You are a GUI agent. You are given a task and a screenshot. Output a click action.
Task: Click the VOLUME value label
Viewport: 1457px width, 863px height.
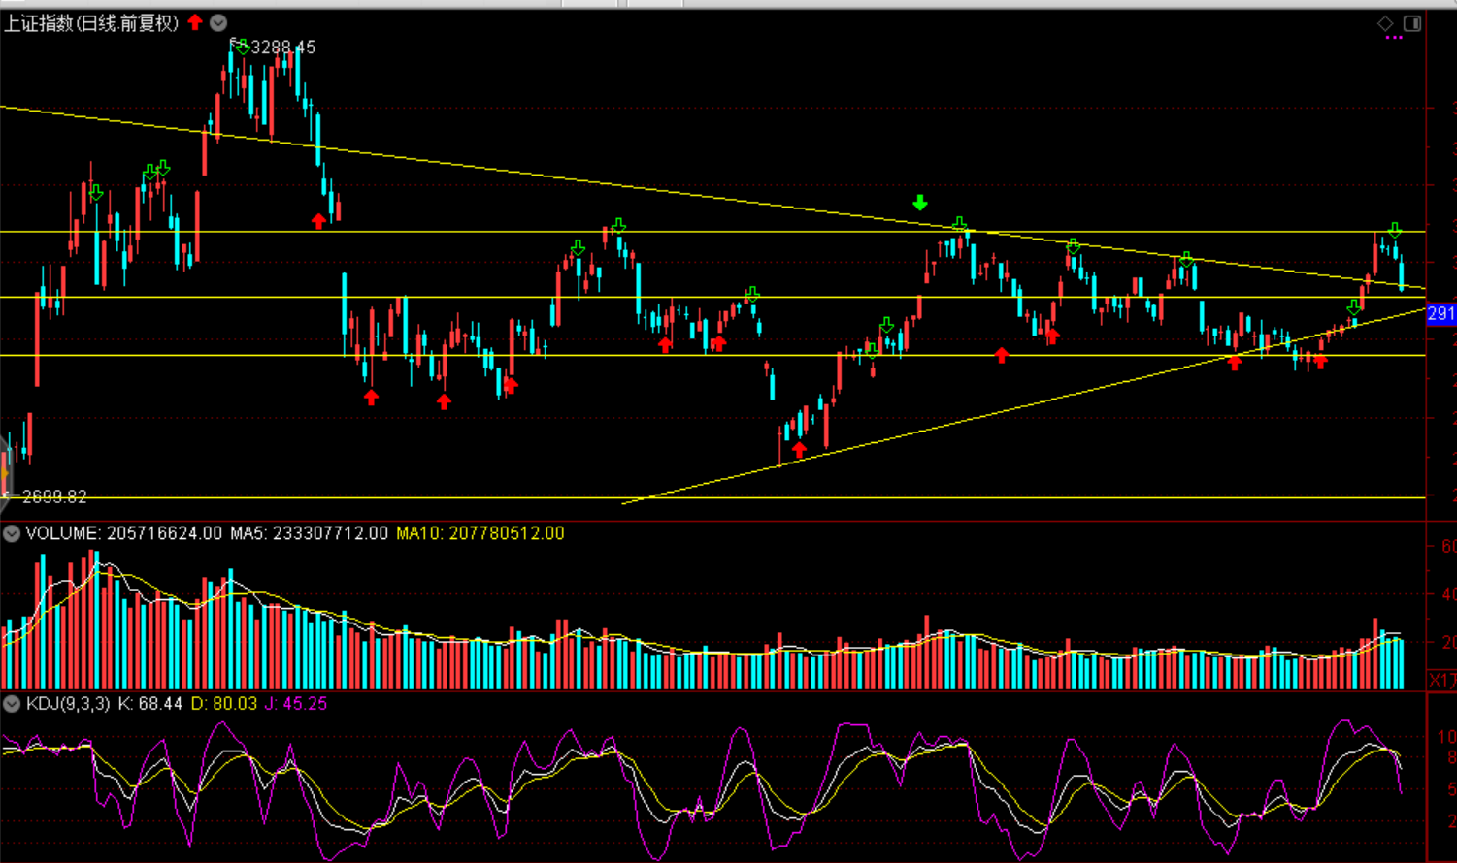(124, 533)
